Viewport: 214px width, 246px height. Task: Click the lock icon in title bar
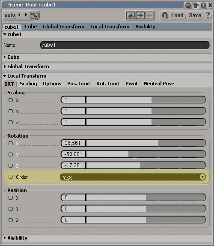point(203,5)
